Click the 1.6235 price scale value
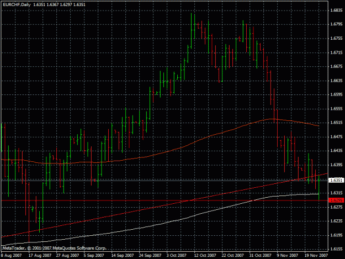345x259 pixels. 337,221
